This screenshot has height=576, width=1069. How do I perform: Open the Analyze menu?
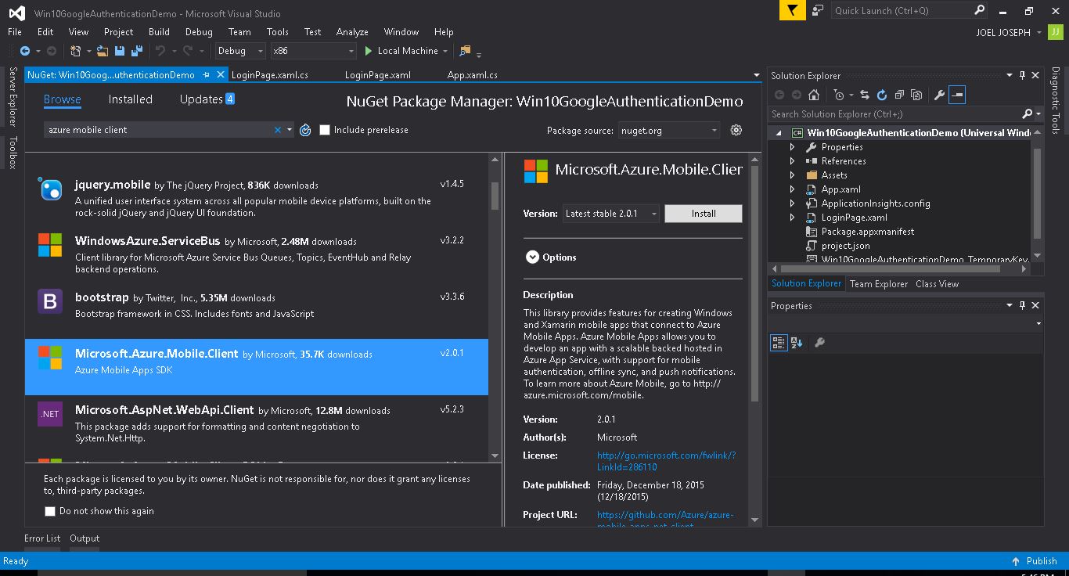pyautogui.click(x=352, y=32)
